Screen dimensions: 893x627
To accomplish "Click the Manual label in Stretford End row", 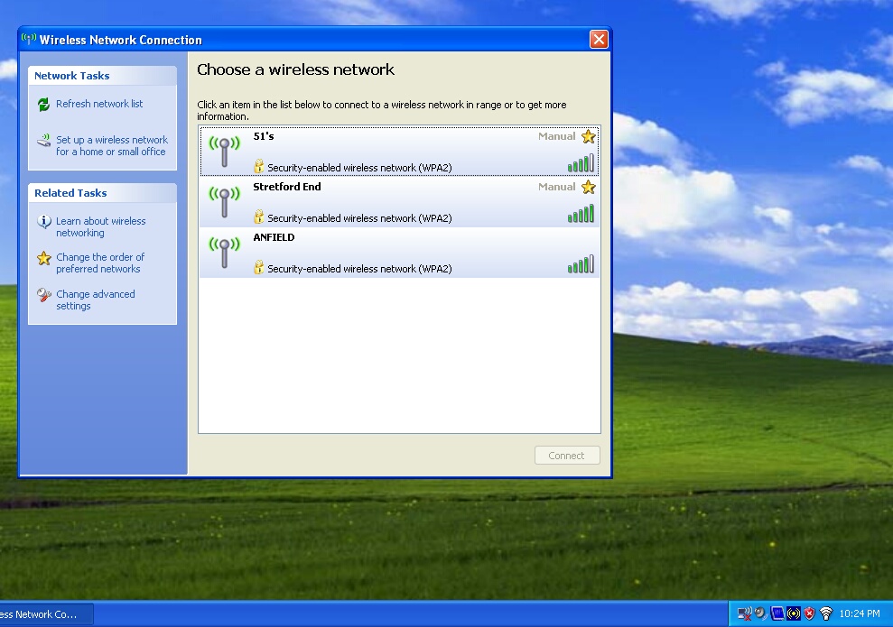I will pyautogui.click(x=556, y=187).
